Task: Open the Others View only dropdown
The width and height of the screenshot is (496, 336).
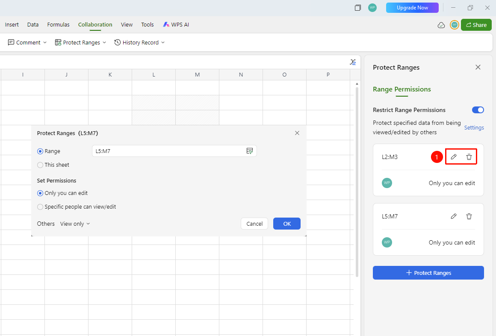Action: [x=75, y=224]
